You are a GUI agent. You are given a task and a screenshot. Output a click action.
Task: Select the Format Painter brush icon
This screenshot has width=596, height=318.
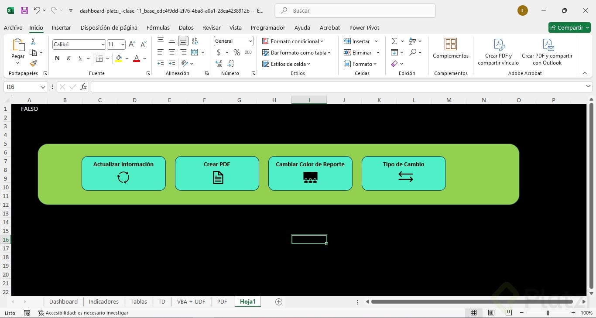pos(33,63)
